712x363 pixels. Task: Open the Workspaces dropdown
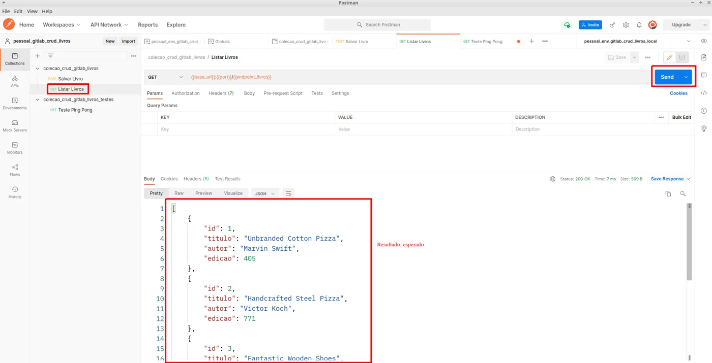62,25
